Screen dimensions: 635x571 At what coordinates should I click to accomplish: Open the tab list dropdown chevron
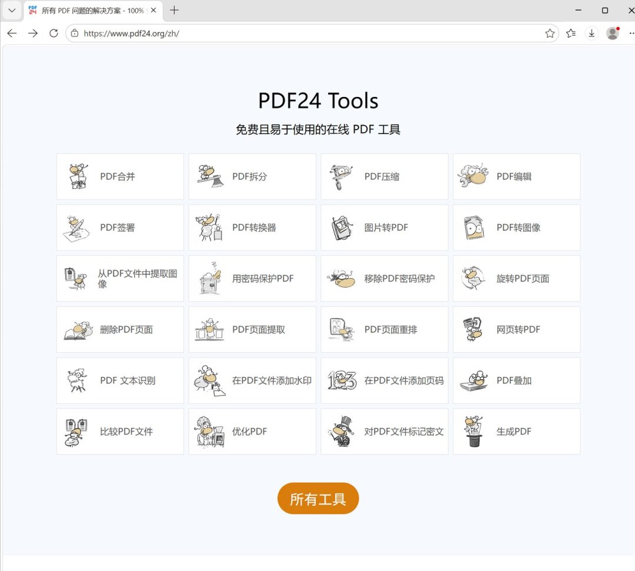[12, 11]
